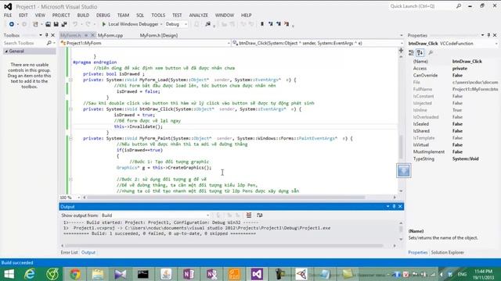The width and height of the screenshot is (501, 281).
Task: Toggle Word Wrap icon in Output toolbar
Action: [259, 215]
